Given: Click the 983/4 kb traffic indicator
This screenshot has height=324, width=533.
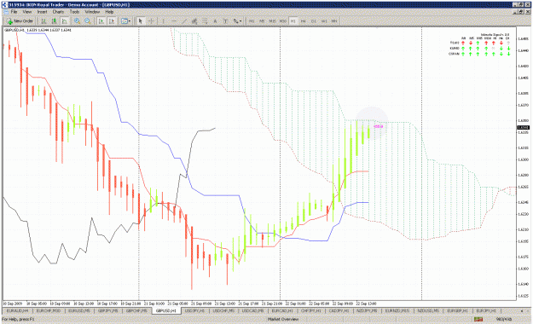Looking at the screenshot, I should click(x=504, y=319).
